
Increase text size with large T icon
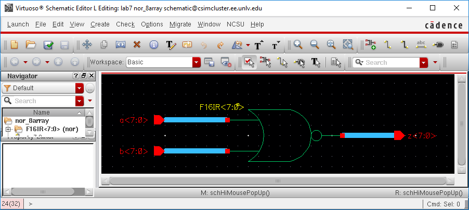tap(259, 45)
